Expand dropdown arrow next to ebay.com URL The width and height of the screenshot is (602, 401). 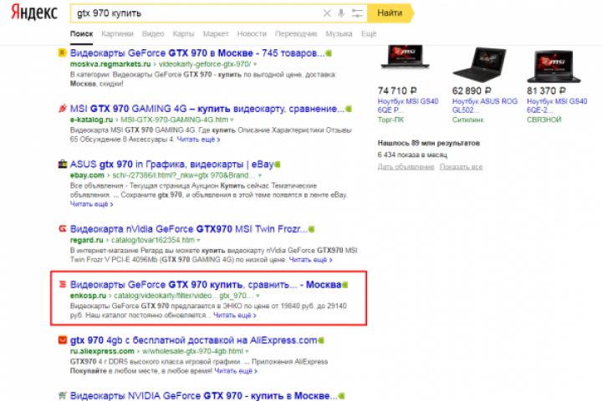260,175
